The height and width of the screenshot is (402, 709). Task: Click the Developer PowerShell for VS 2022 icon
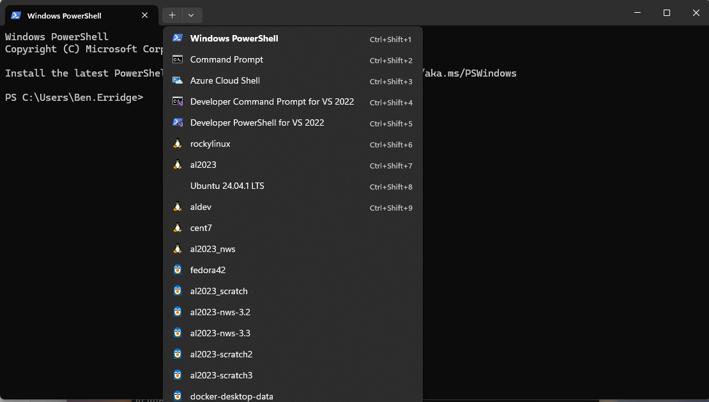[178, 123]
